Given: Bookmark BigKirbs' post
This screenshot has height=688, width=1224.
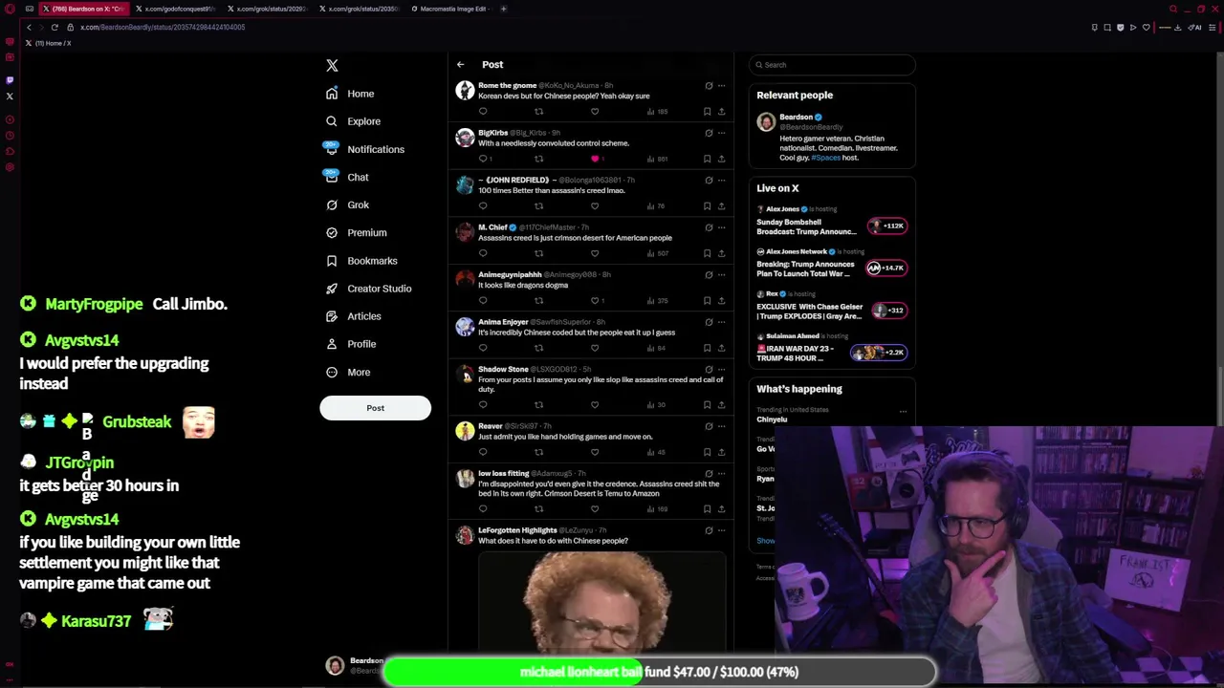Looking at the screenshot, I should pyautogui.click(x=707, y=159).
